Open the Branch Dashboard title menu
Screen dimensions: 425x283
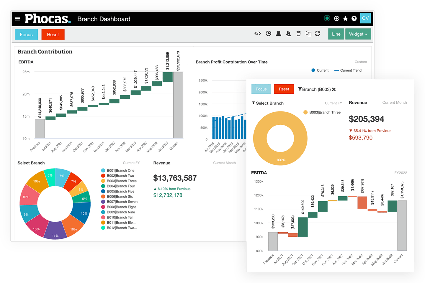(104, 19)
